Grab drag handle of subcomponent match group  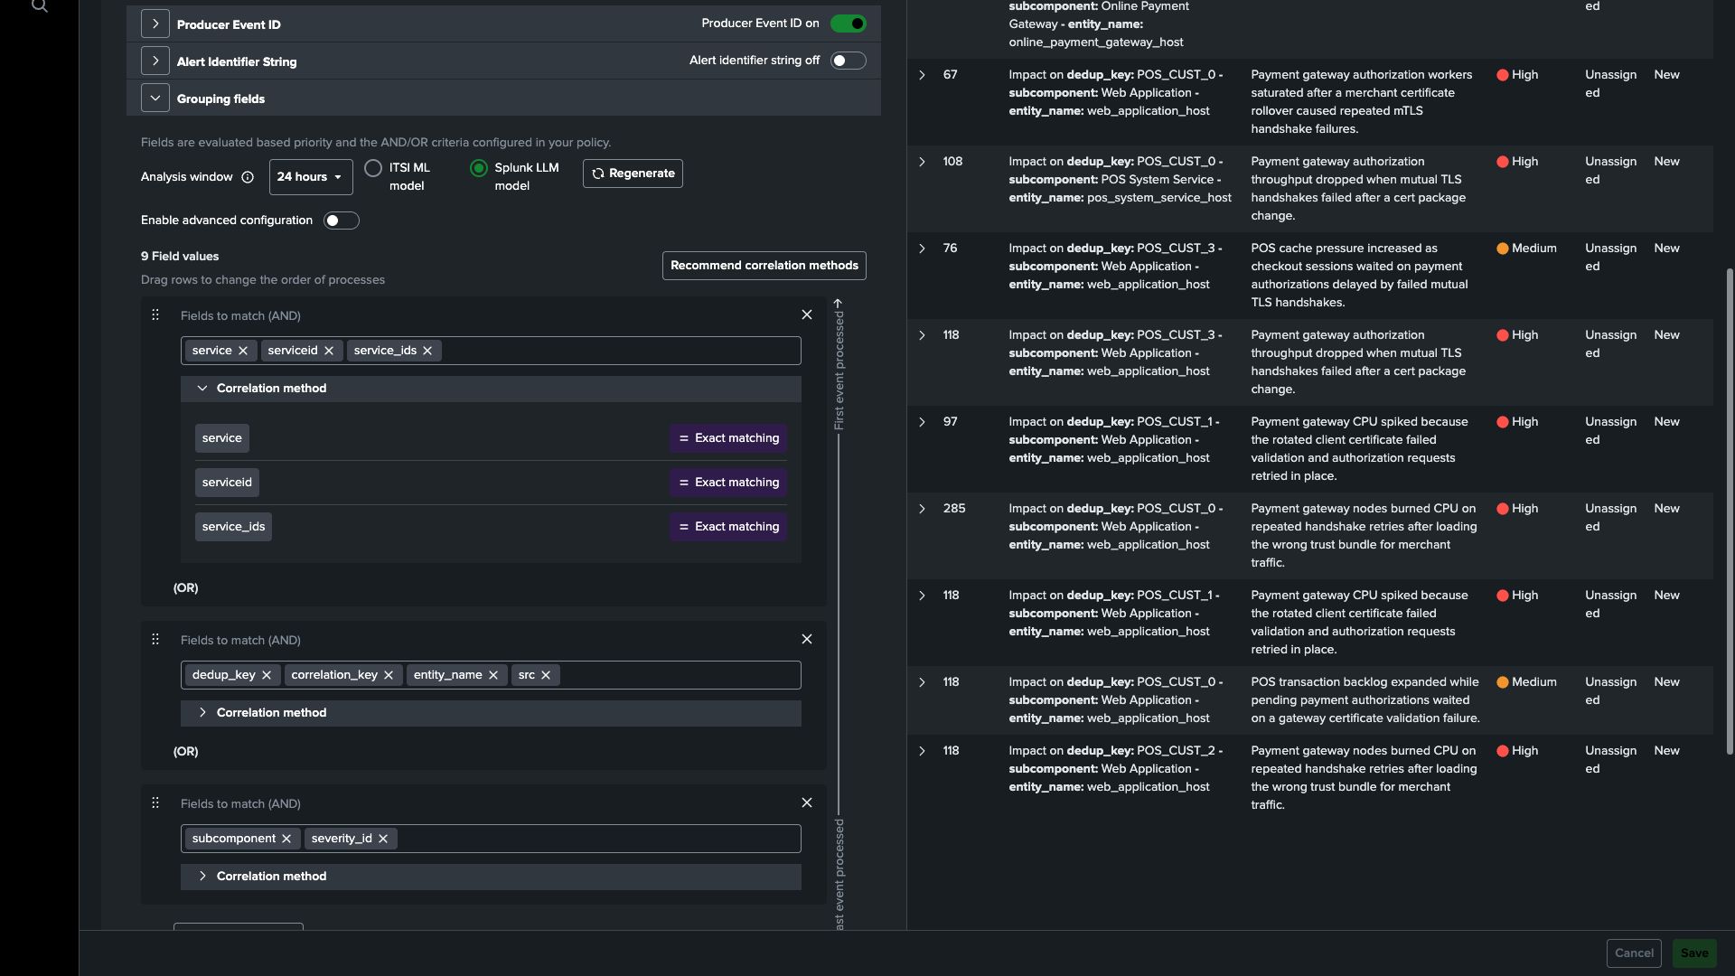pos(155,802)
